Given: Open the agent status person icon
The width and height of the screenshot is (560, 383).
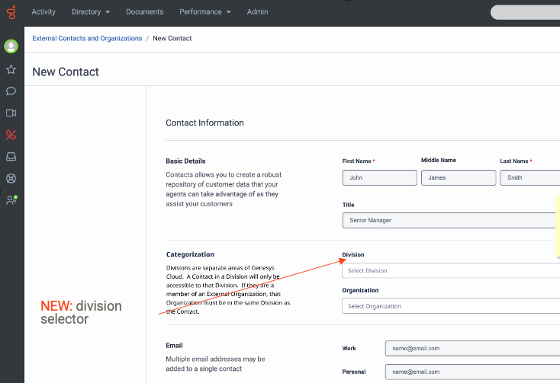Looking at the screenshot, I should pyautogui.click(x=11, y=200).
